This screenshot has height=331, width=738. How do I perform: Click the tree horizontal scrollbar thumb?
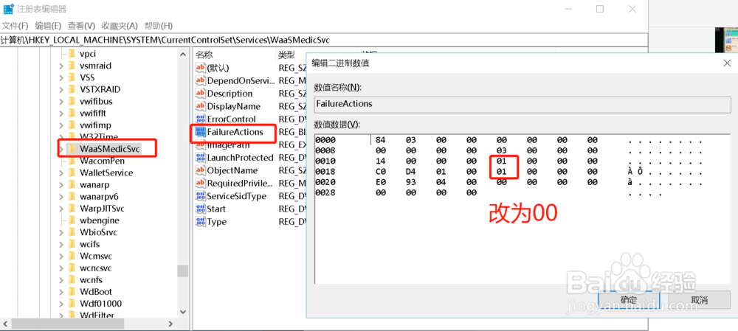[68, 324]
